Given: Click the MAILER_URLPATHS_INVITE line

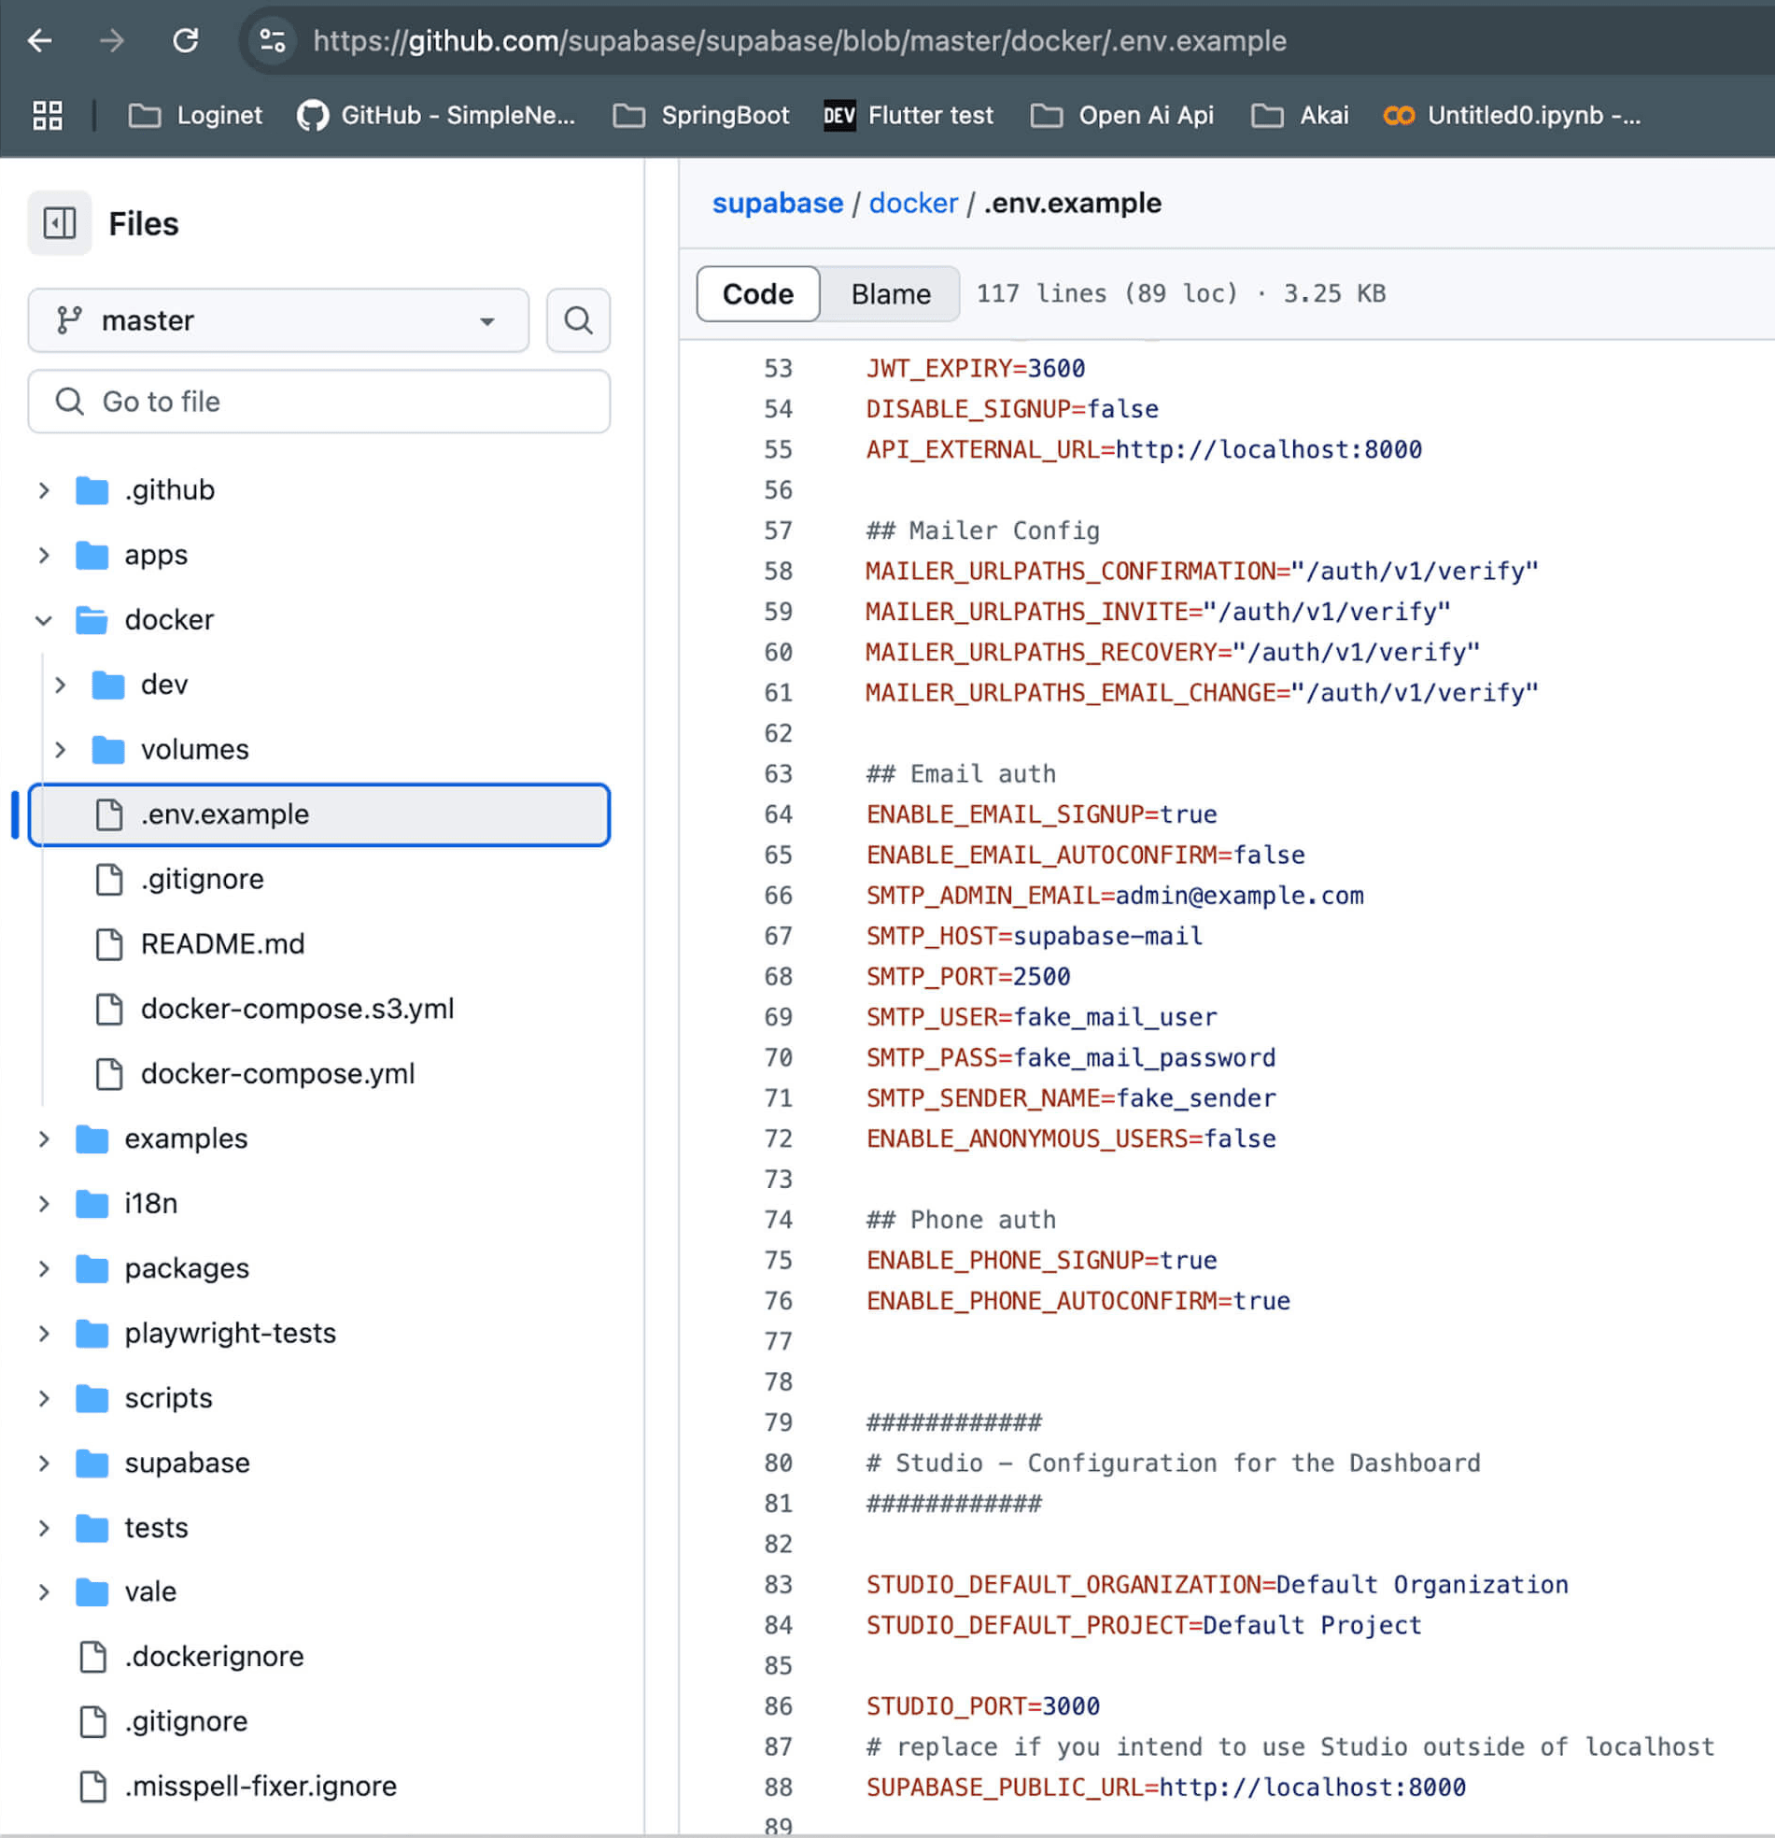Looking at the screenshot, I should [x=1158, y=612].
